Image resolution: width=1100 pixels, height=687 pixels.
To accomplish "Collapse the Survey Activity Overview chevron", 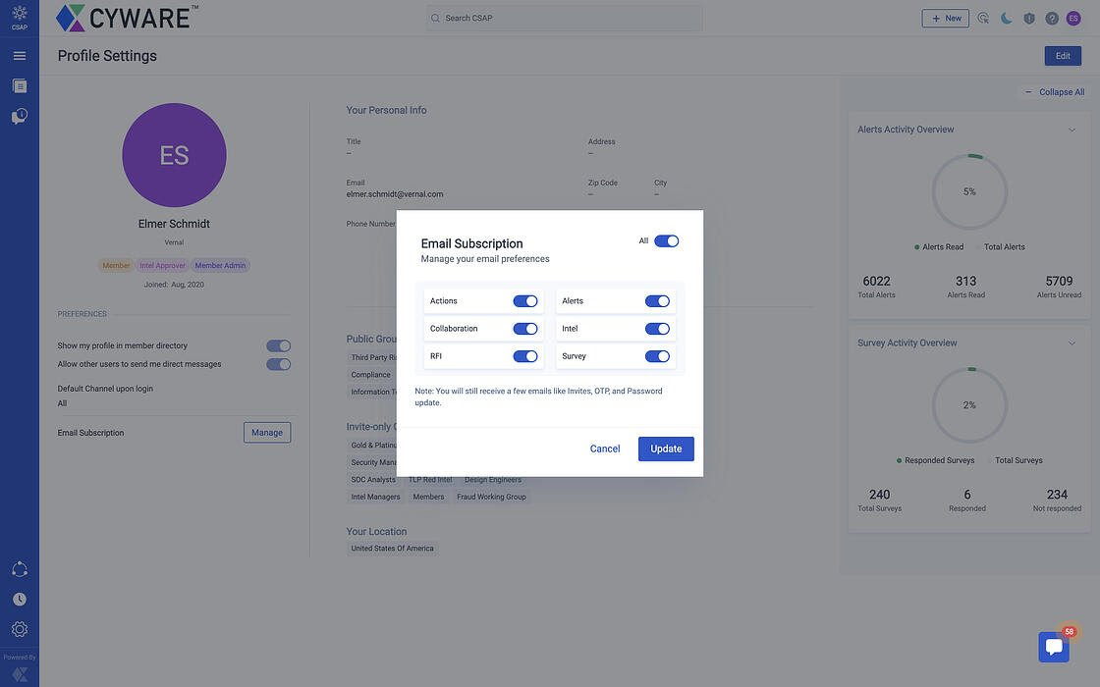I will click(1072, 343).
